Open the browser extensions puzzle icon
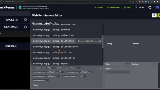 pos(157,2)
